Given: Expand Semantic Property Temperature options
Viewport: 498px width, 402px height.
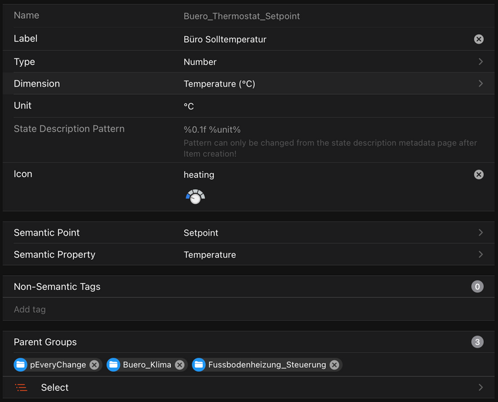Looking at the screenshot, I should [x=481, y=255].
